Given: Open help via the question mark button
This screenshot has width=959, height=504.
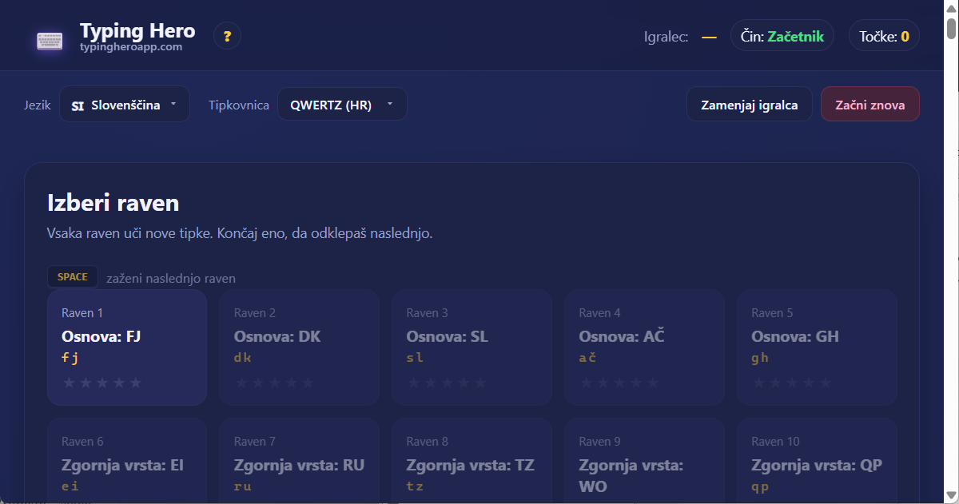Looking at the screenshot, I should 228,36.
